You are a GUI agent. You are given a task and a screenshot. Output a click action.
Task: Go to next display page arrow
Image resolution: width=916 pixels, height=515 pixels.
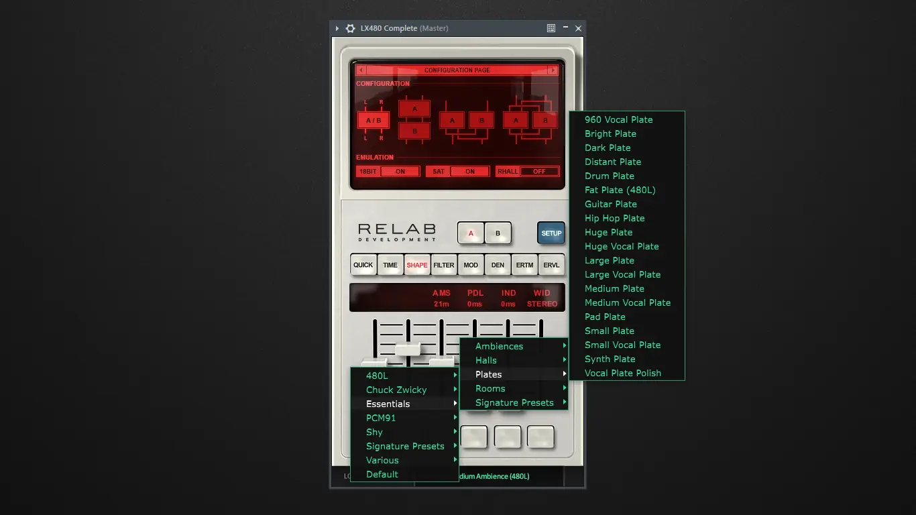tap(553, 70)
